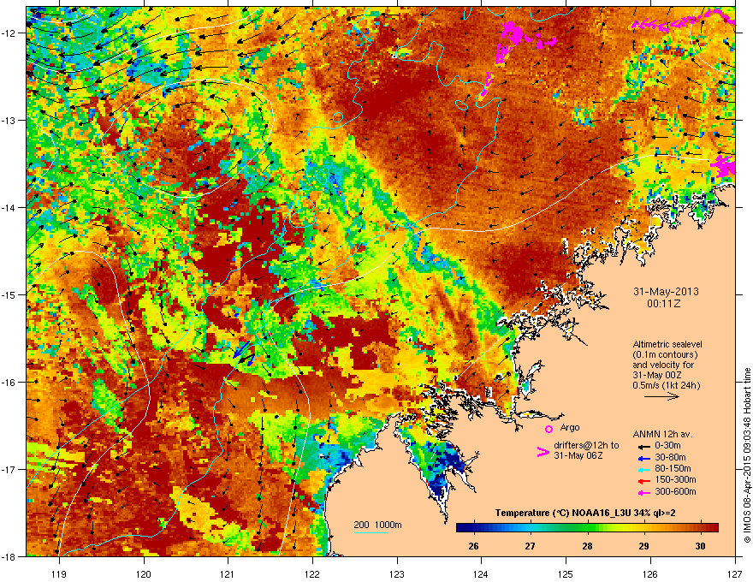Click the dark blue end of temperature colorbar
The width and height of the screenshot is (753, 582).
[x=461, y=527]
